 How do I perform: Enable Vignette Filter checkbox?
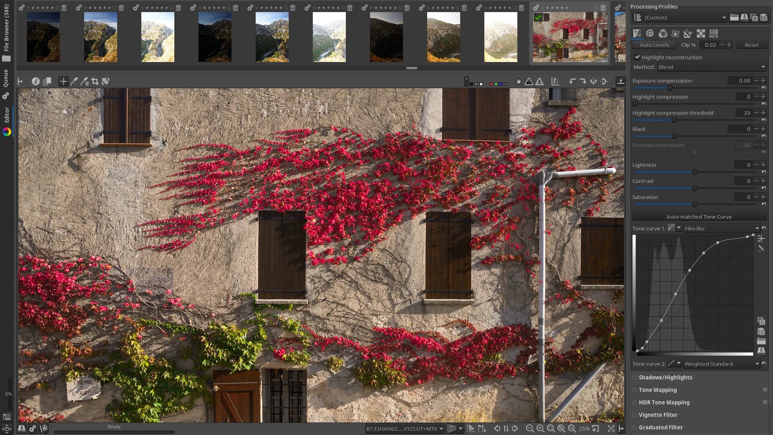(635, 415)
